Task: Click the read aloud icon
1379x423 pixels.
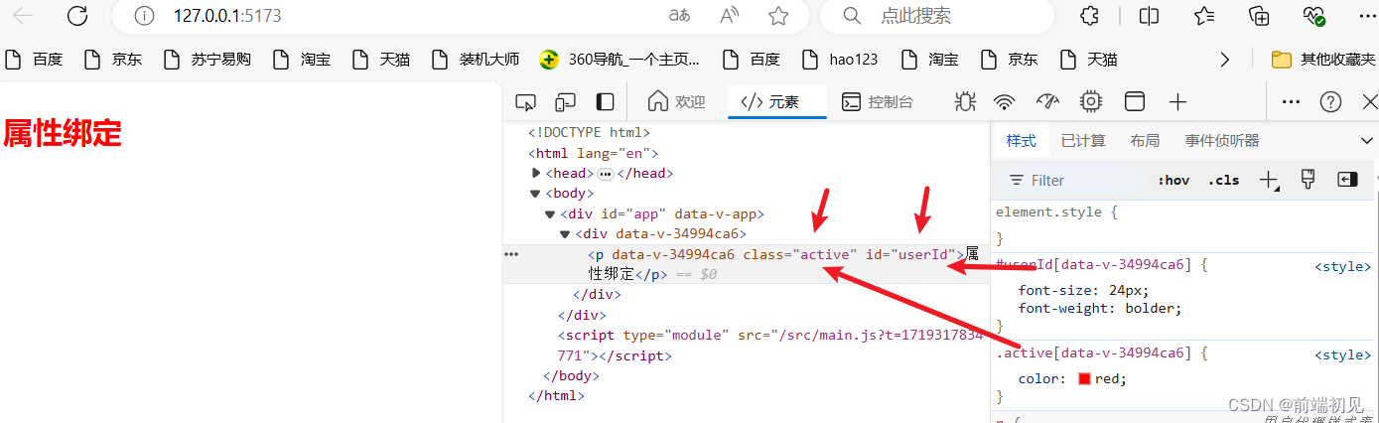Action: [730, 16]
